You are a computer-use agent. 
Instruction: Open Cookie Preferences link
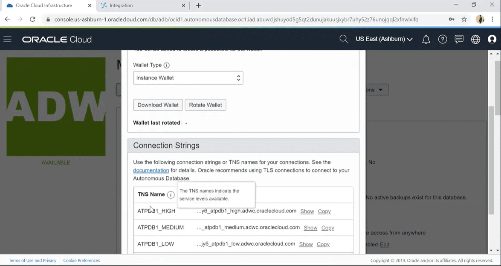coord(81,260)
